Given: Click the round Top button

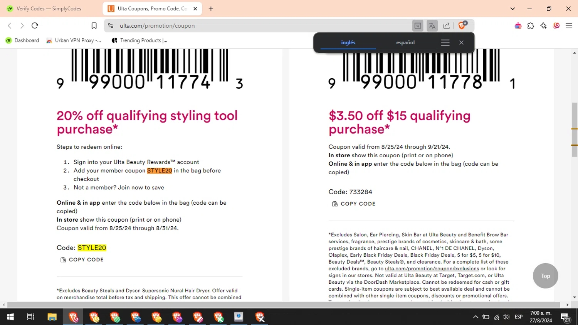Looking at the screenshot, I should tap(545, 276).
